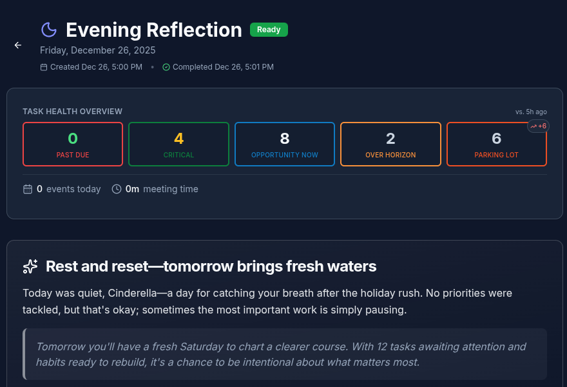Click the calendar icon next to Created timestamp
The image size is (567, 387).
[43, 67]
